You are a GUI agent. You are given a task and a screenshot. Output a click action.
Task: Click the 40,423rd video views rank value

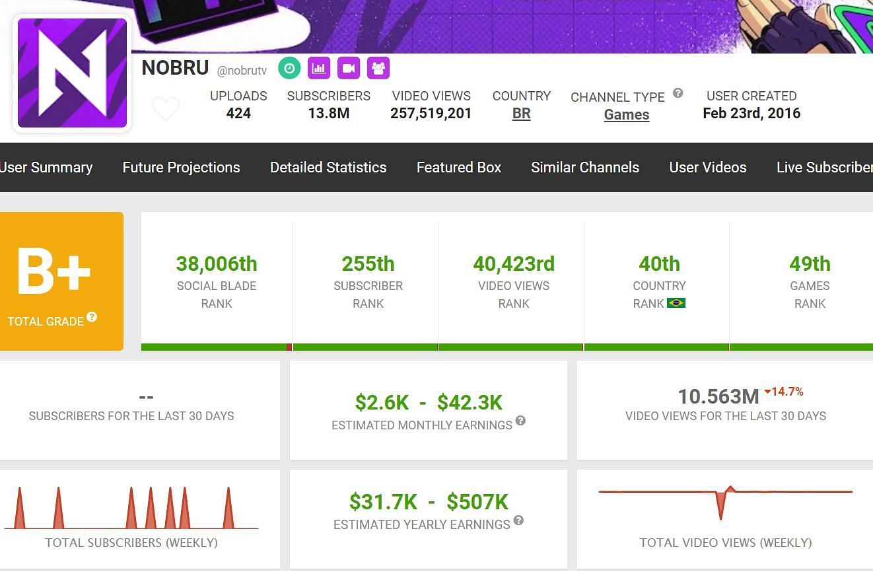(514, 264)
